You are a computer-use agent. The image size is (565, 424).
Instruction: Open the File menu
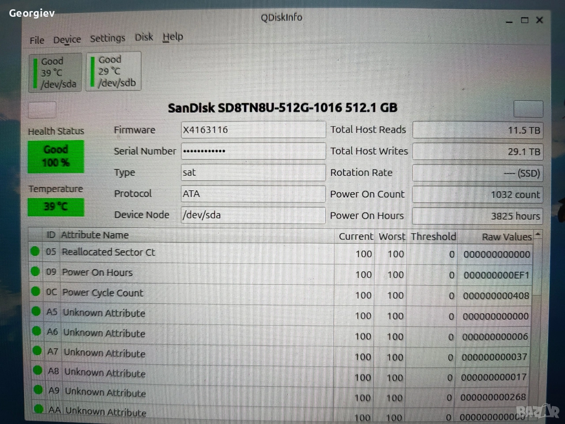coord(37,40)
